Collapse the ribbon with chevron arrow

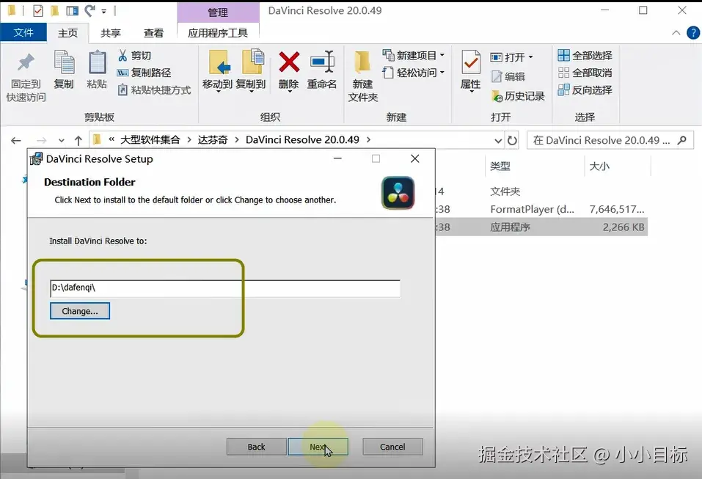coord(676,33)
